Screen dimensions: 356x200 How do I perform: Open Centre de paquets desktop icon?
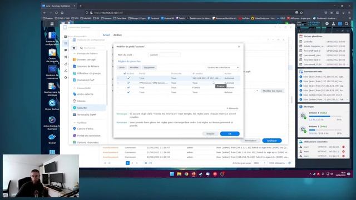52,56
